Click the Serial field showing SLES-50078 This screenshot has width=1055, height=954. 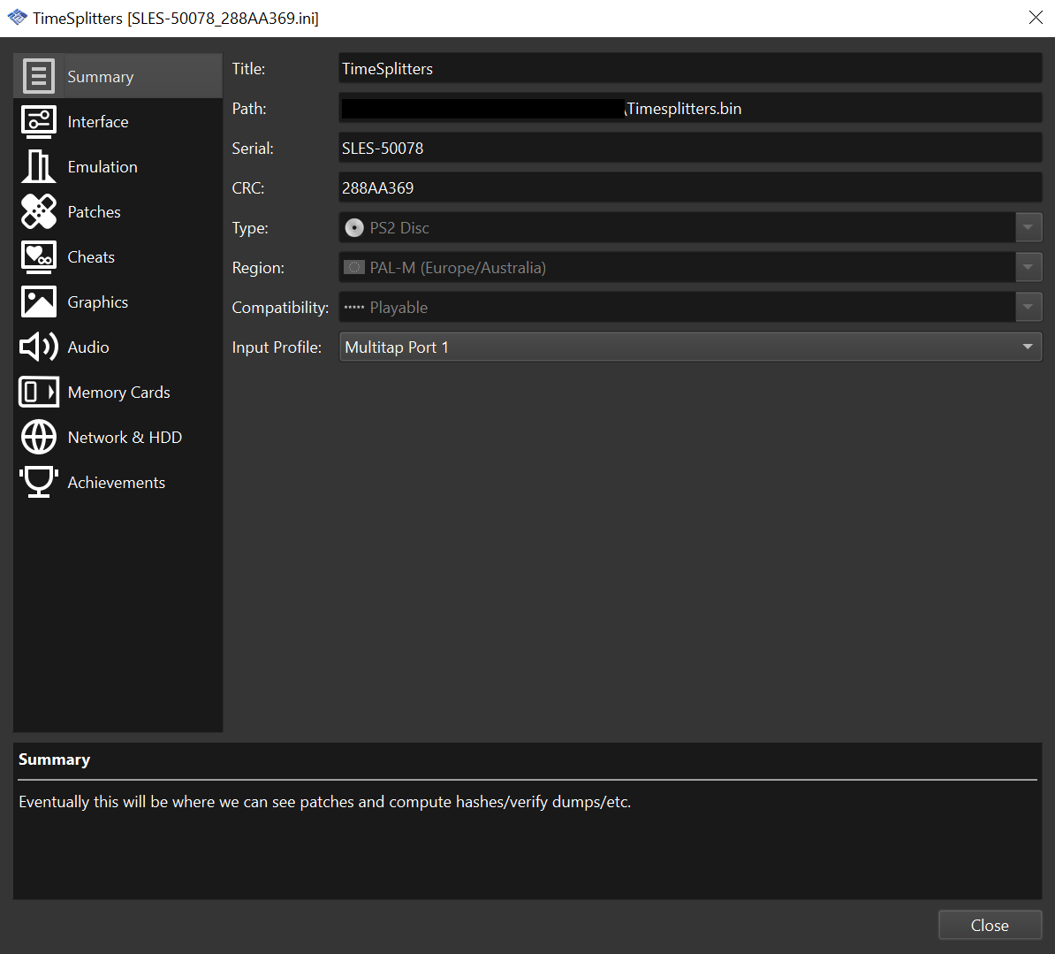[x=689, y=147]
